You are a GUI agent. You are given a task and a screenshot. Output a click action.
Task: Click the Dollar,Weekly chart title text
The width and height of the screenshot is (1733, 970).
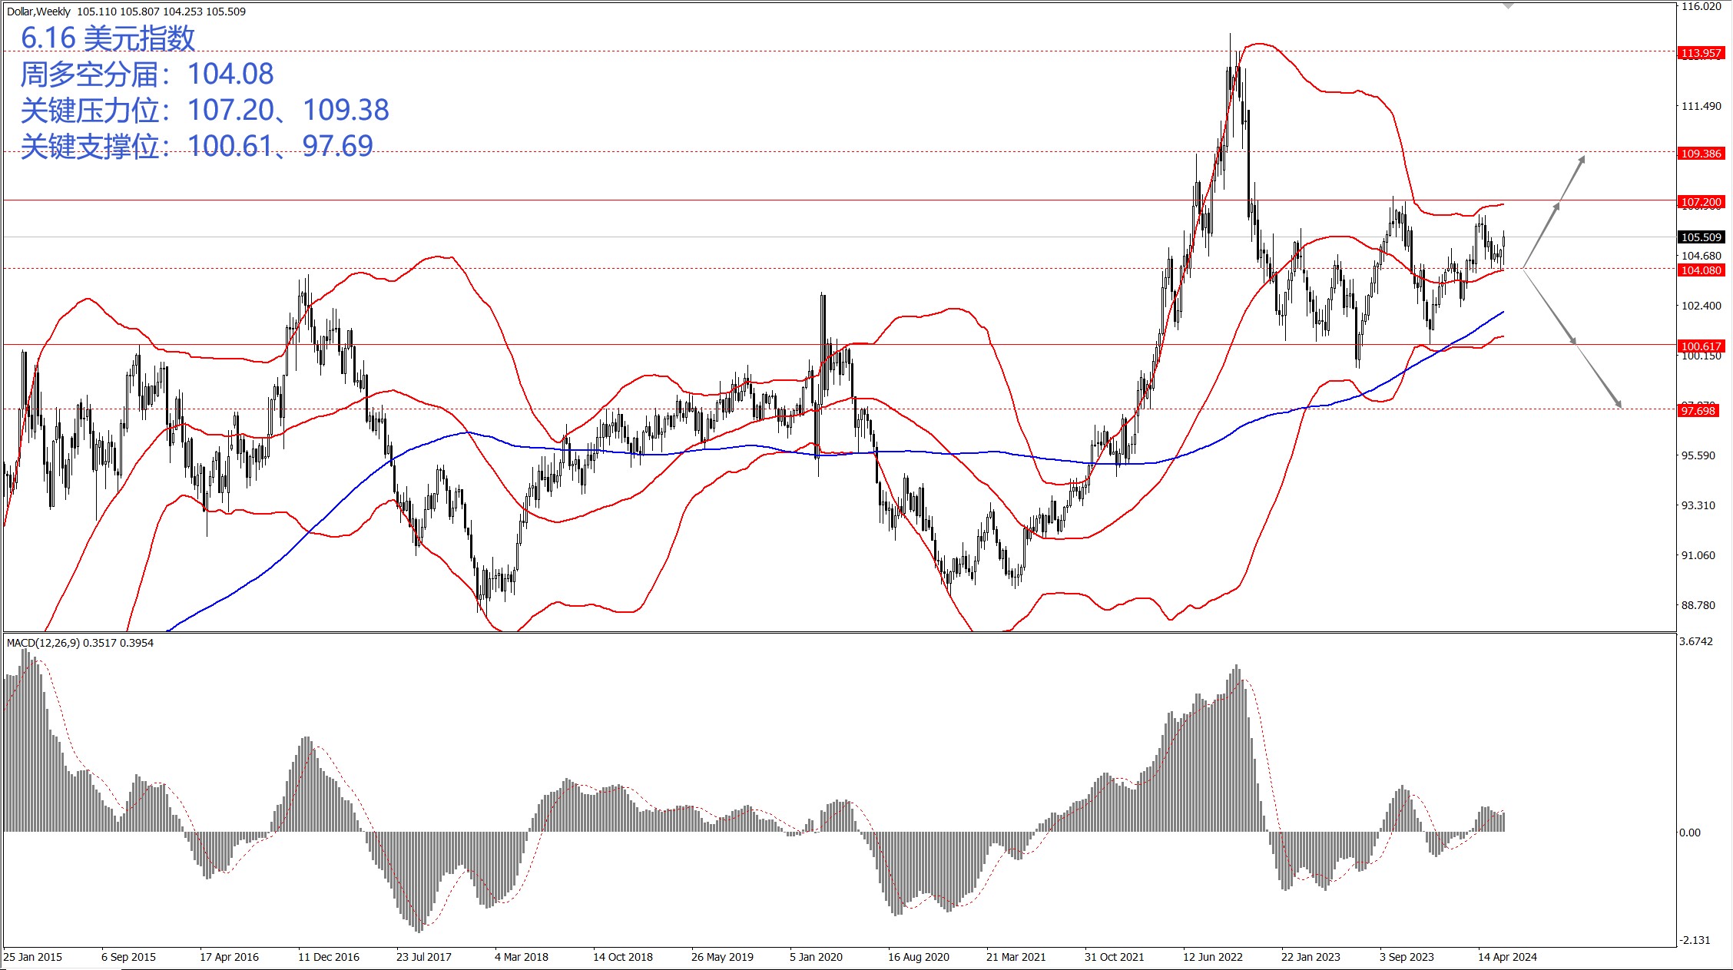pyautogui.click(x=39, y=12)
